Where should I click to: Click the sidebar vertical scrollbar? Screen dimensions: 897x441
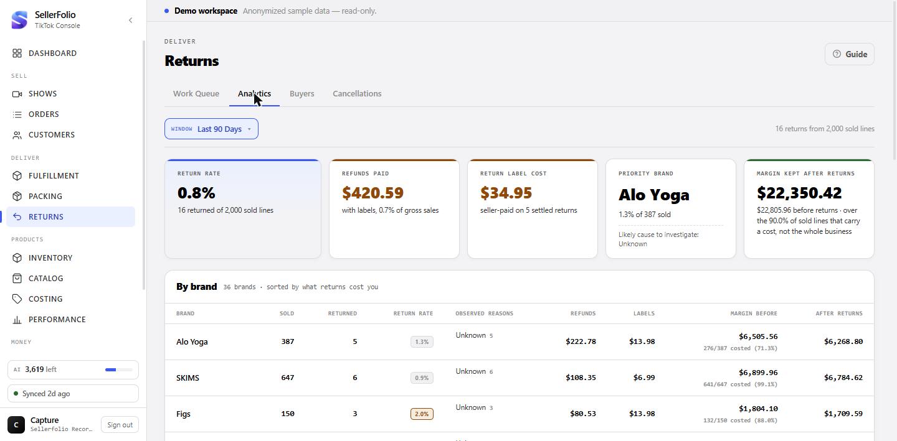click(x=145, y=165)
